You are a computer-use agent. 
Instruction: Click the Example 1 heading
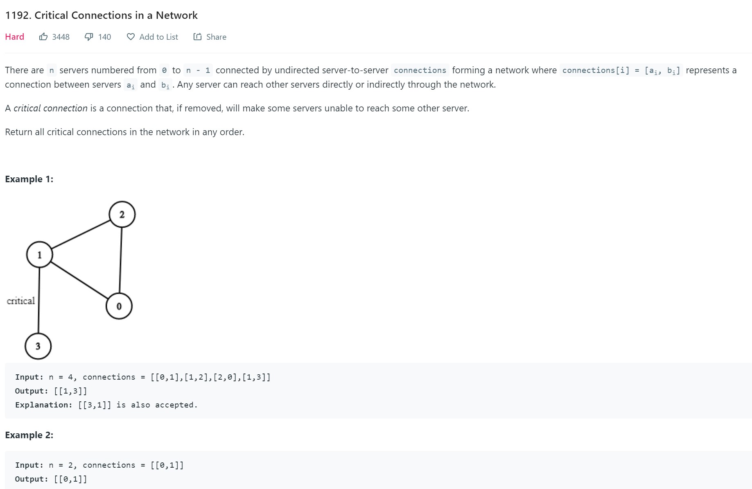[x=29, y=179]
